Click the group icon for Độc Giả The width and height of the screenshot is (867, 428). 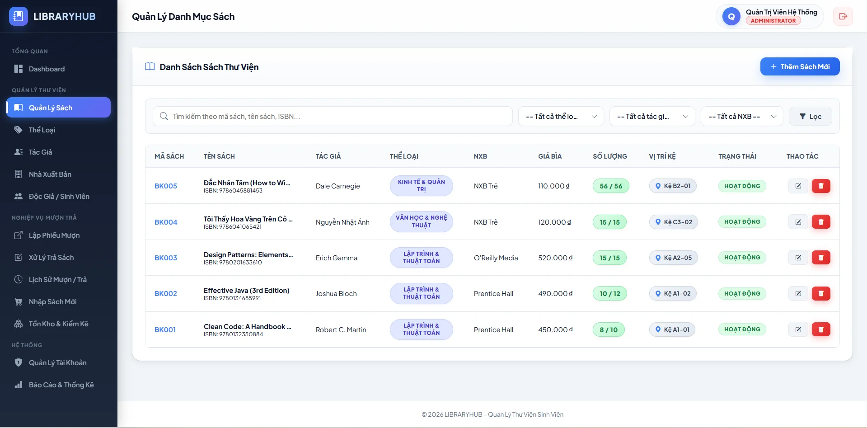(x=19, y=196)
